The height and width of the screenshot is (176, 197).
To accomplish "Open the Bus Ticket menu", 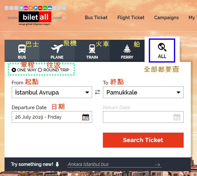I will click(x=96, y=18).
